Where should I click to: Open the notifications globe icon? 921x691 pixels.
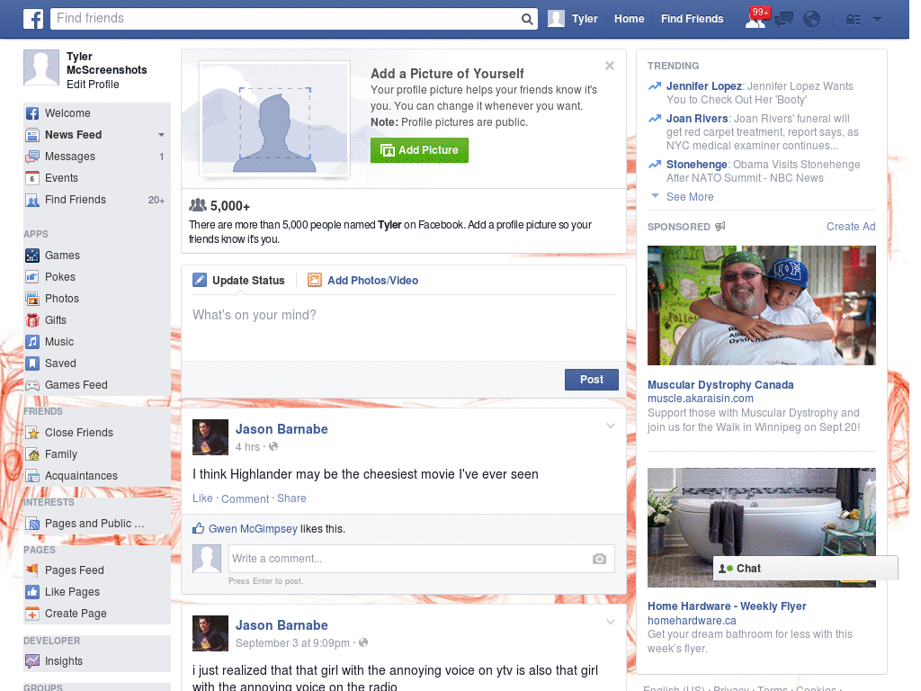pyautogui.click(x=811, y=20)
